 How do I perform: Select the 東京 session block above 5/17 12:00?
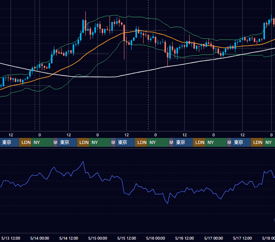point(241,142)
